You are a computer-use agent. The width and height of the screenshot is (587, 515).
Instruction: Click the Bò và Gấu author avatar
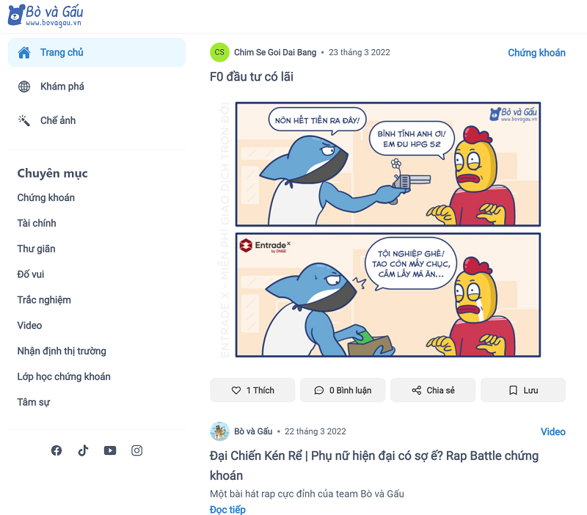tap(219, 431)
